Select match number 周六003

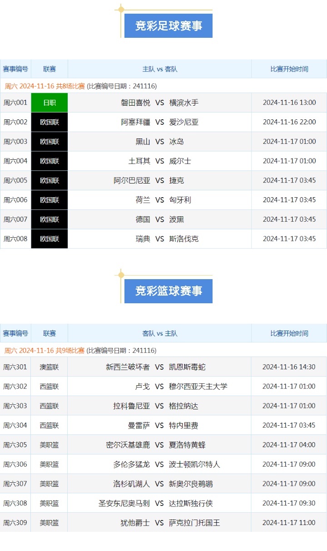pyautogui.click(x=15, y=142)
